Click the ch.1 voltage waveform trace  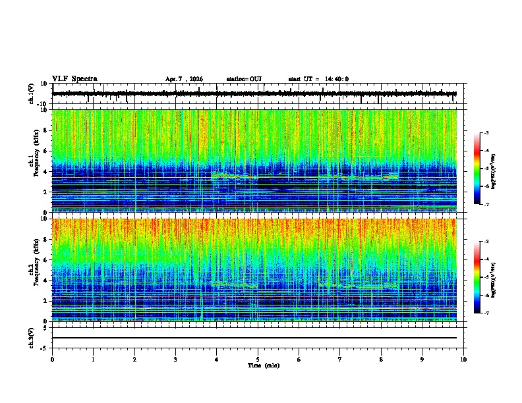254,94
